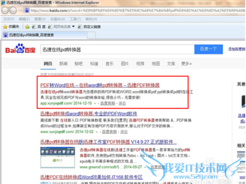Click the 百度一下 search button
The width and height of the screenshot is (246, 184).
point(209,49)
